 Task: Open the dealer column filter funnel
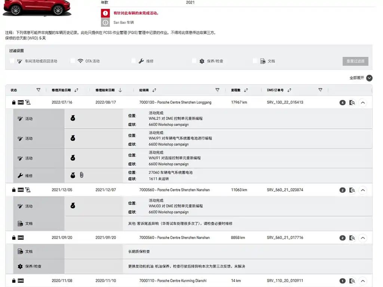point(217,90)
